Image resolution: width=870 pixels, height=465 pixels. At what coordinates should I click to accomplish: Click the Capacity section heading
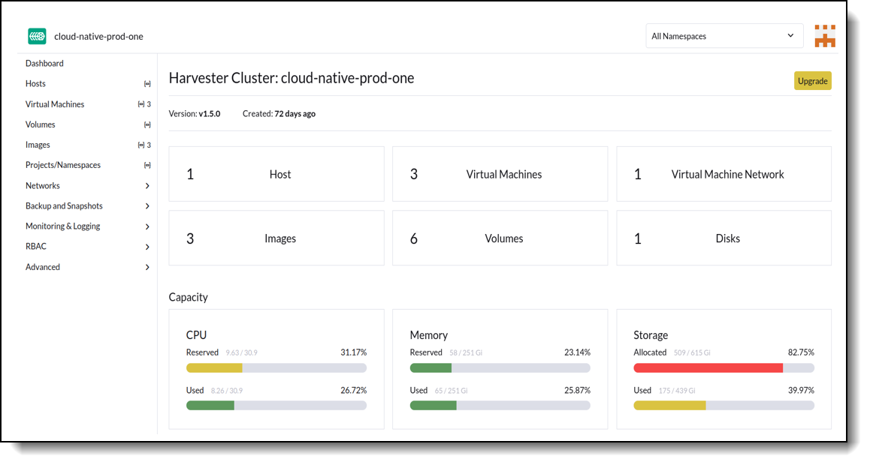point(188,297)
